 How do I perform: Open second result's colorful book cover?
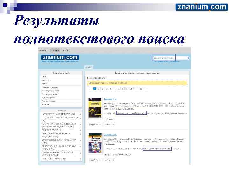coord(95,143)
